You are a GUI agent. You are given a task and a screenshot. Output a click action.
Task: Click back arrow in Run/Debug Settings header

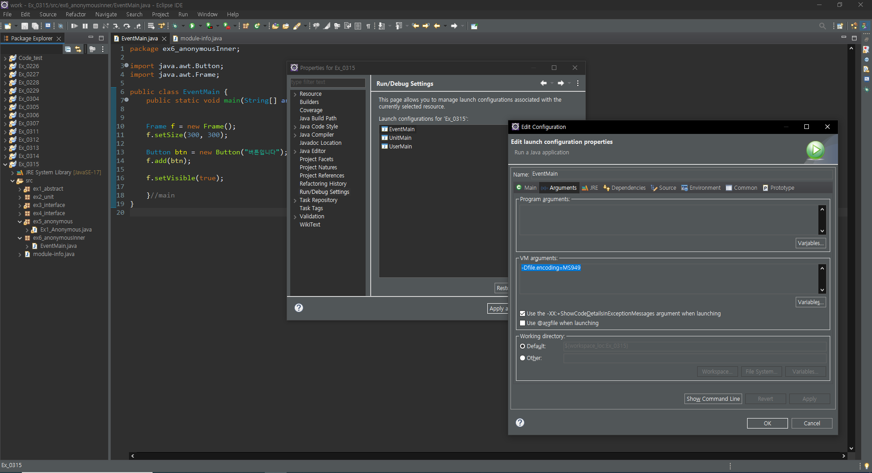543,83
